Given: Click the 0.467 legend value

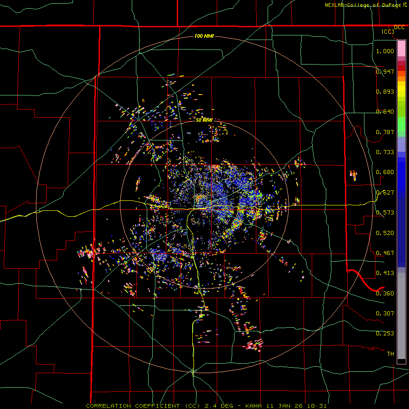Looking at the screenshot, I should pos(385,253).
